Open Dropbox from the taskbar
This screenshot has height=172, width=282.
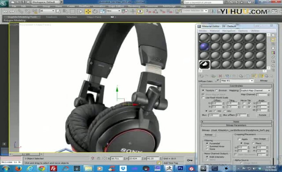(x=123, y=168)
